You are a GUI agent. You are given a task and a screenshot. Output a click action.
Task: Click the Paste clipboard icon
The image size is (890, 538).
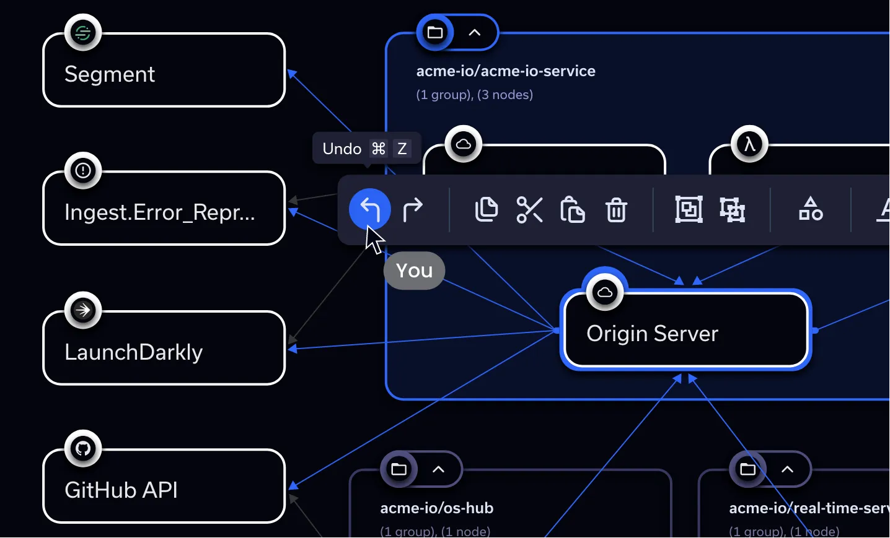tap(572, 209)
